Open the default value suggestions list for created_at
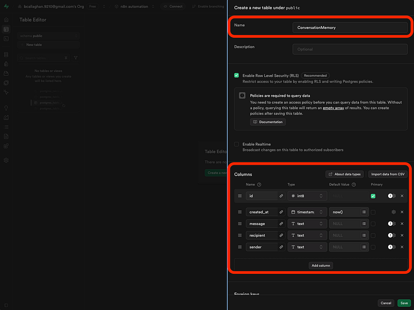Viewport: 414px width, 310px height. pos(364,212)
